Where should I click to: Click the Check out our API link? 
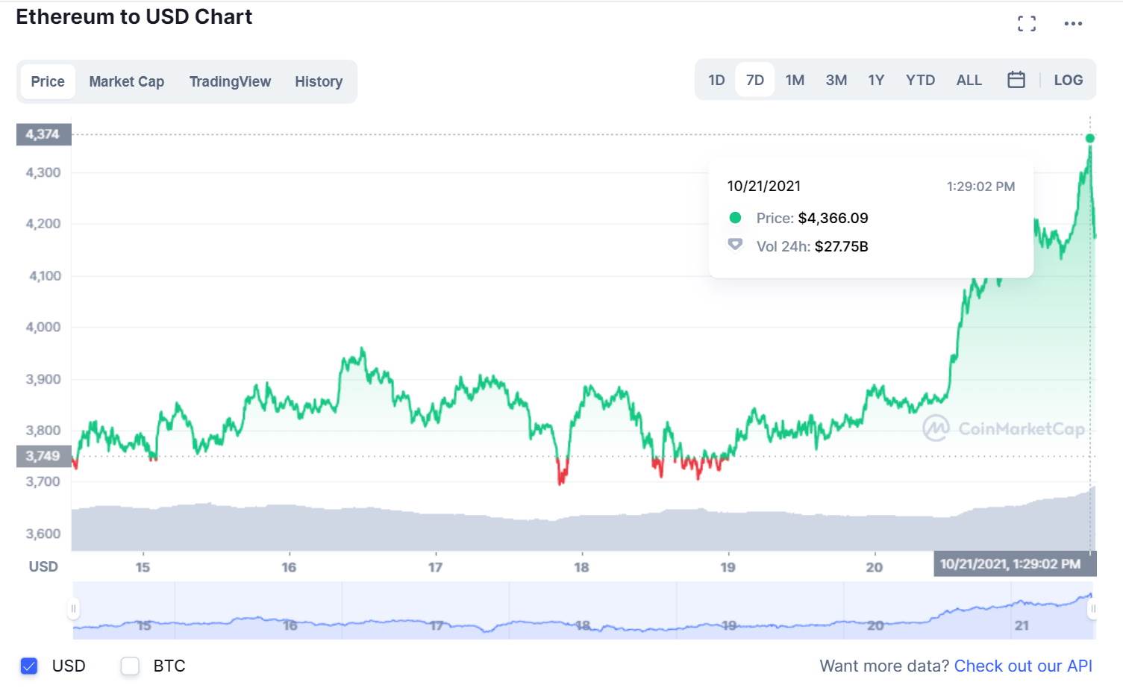1022,666
